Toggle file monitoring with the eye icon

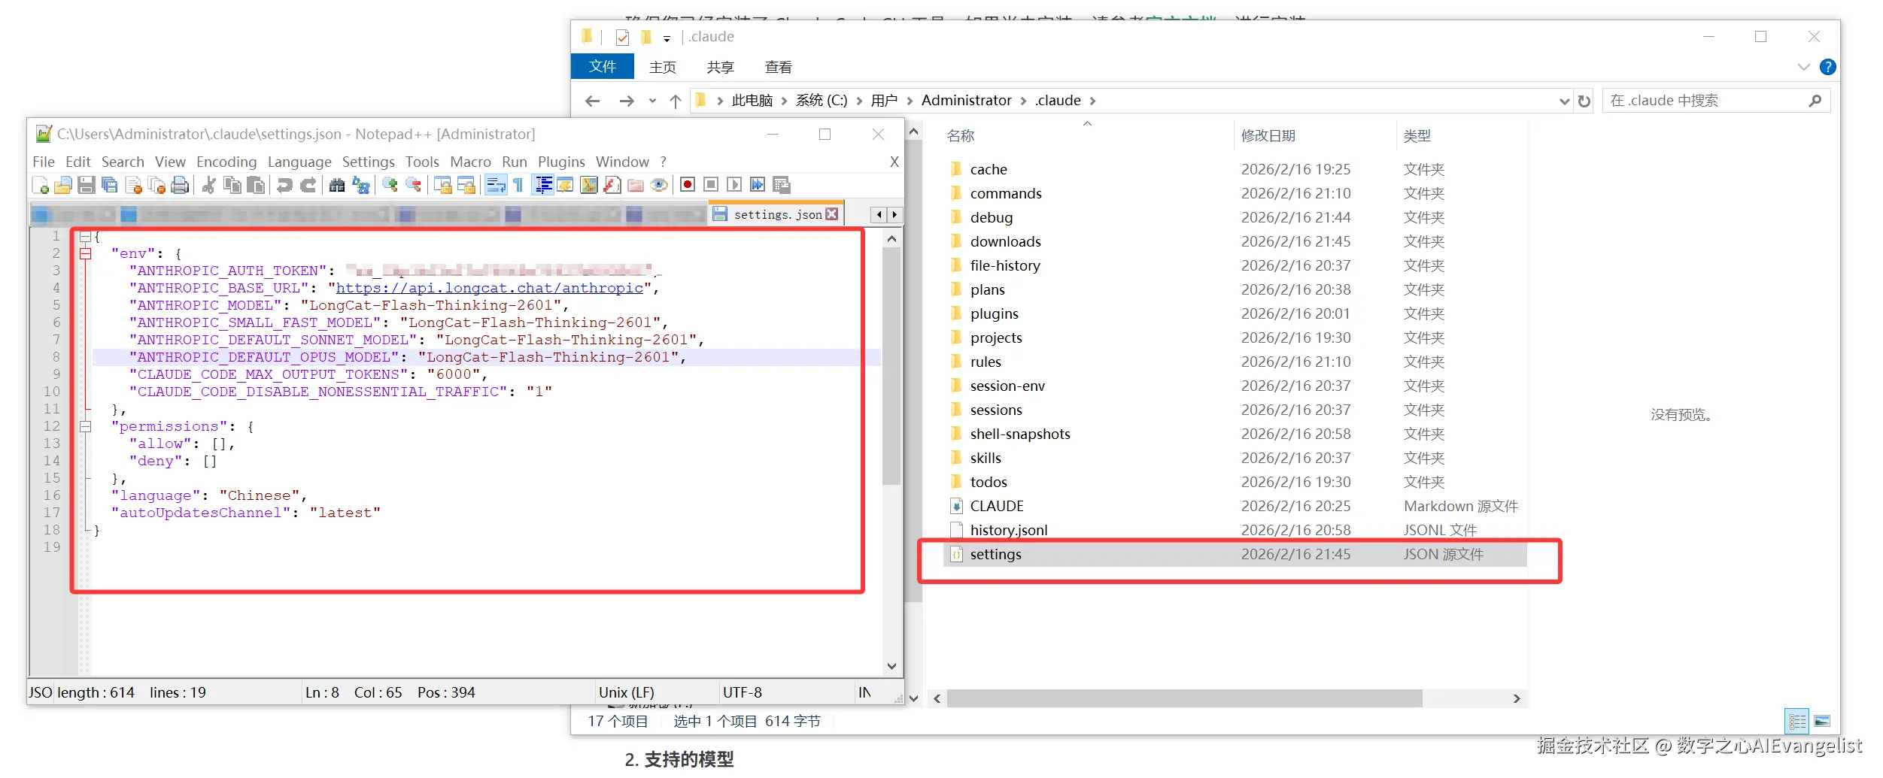[659, 185]
